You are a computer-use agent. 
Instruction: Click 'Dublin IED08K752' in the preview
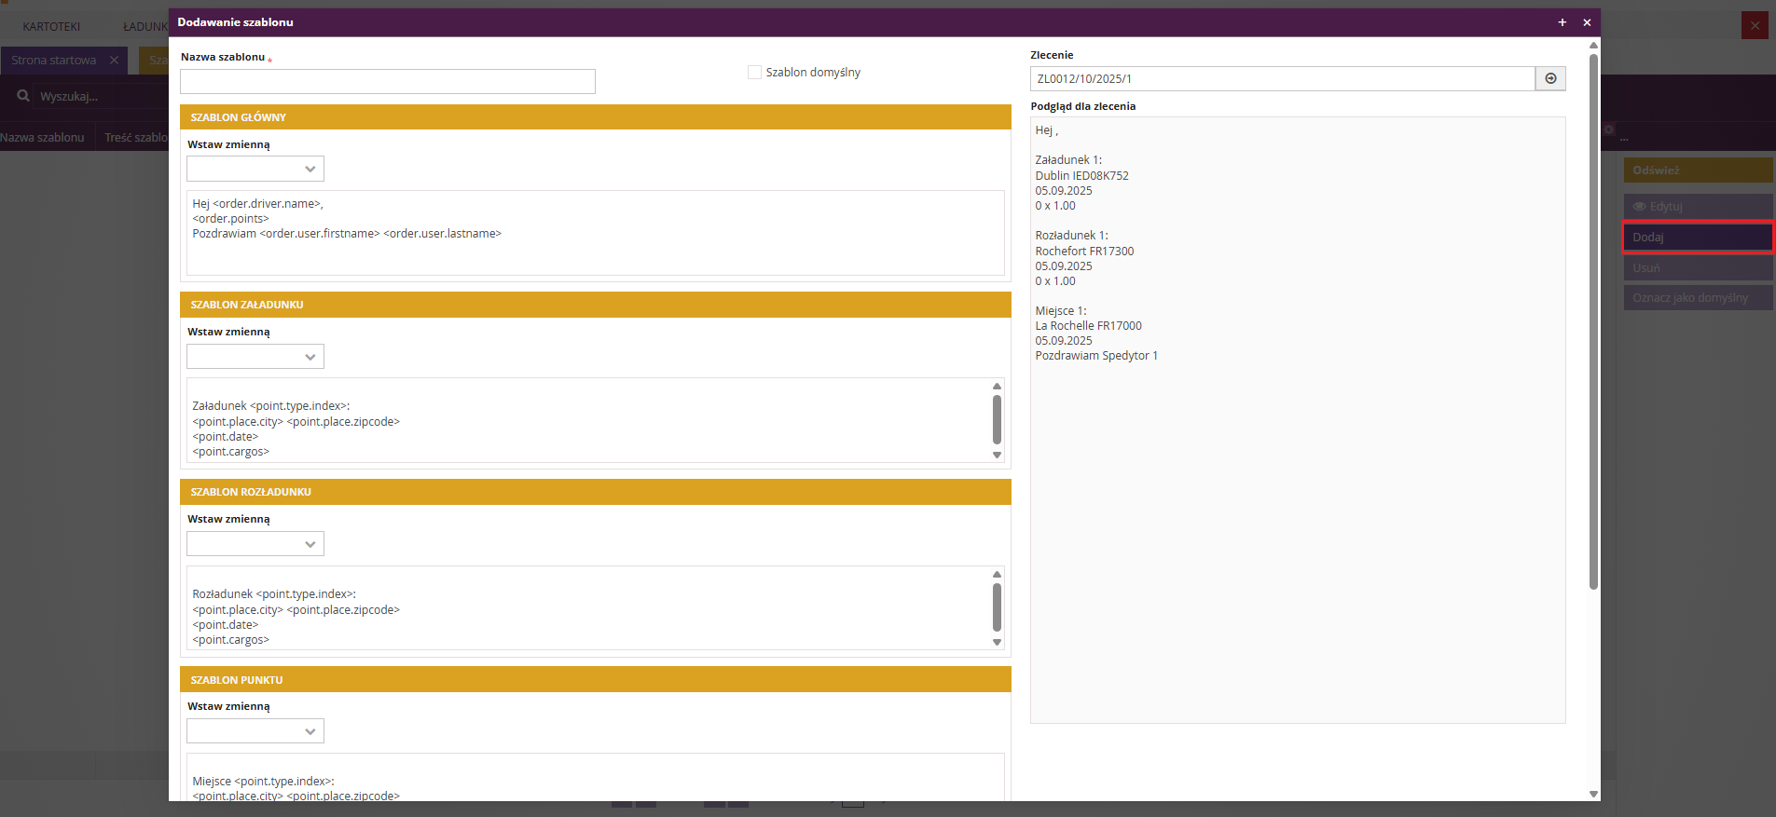1081,175
